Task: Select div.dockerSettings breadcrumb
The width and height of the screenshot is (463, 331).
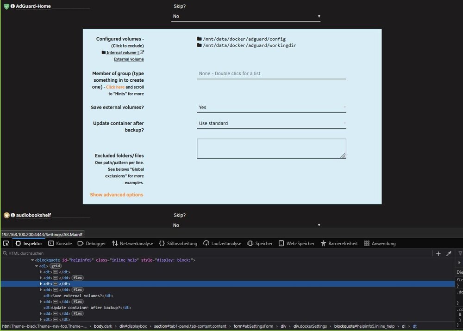Action: [310, 326]
